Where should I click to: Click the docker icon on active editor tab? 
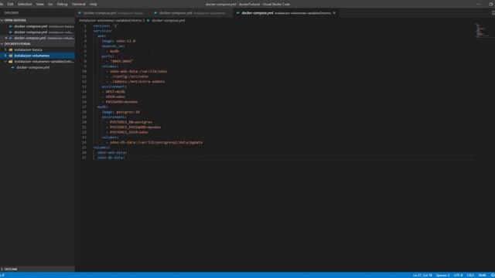237,13
